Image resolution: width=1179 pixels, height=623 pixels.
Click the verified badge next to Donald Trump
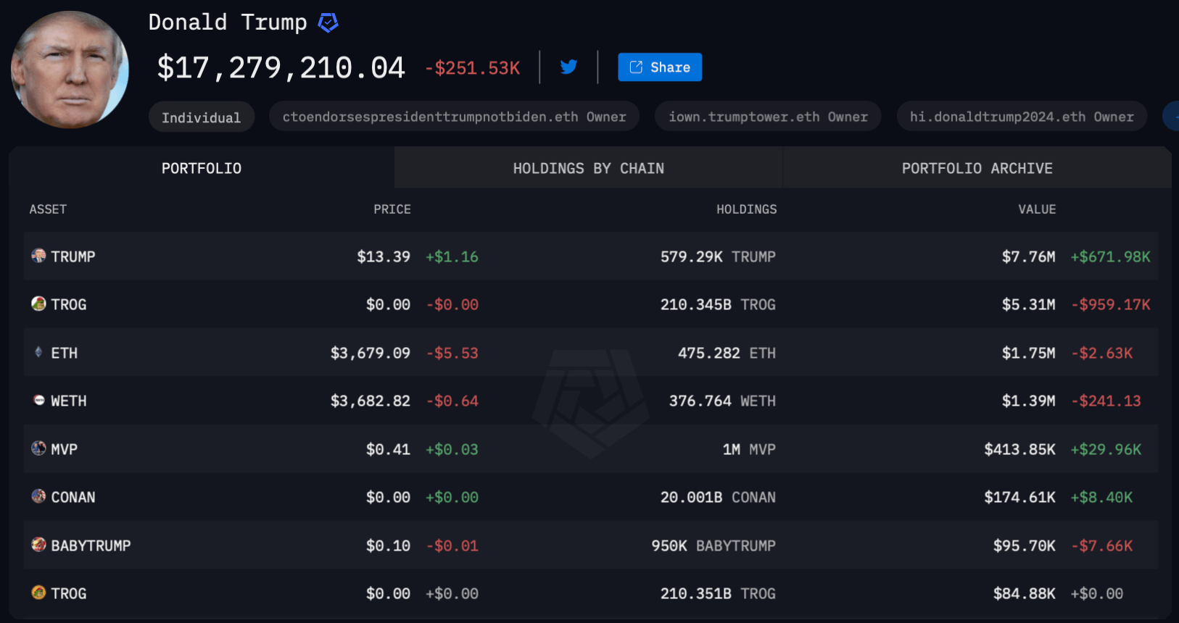pyautogui.click(x=328, y=23)
